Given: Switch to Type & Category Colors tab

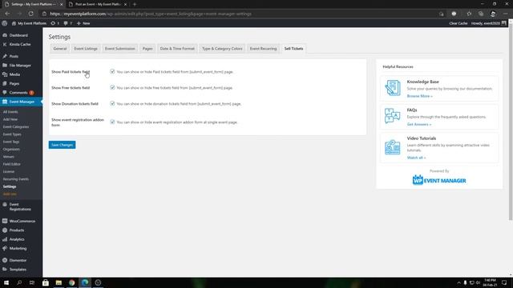Looking at the screenshot, I should 222,49.
